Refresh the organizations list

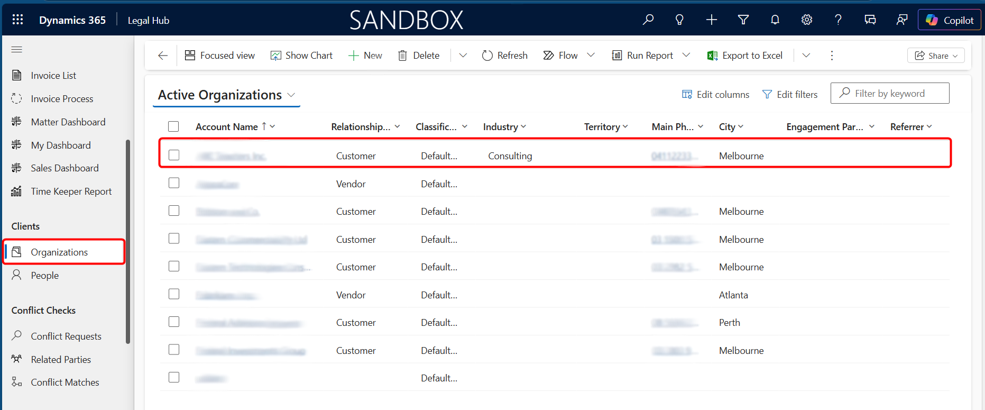pyautogui.click(x=504, y=56)
